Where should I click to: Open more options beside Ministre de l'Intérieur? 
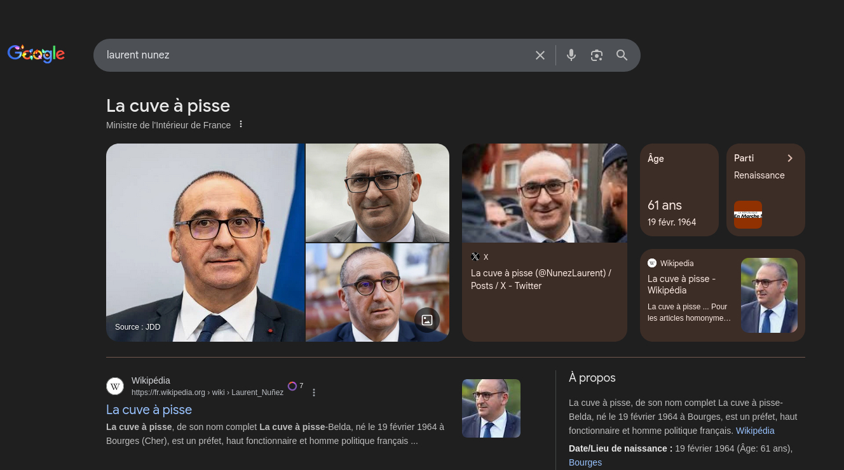[241, 124]
